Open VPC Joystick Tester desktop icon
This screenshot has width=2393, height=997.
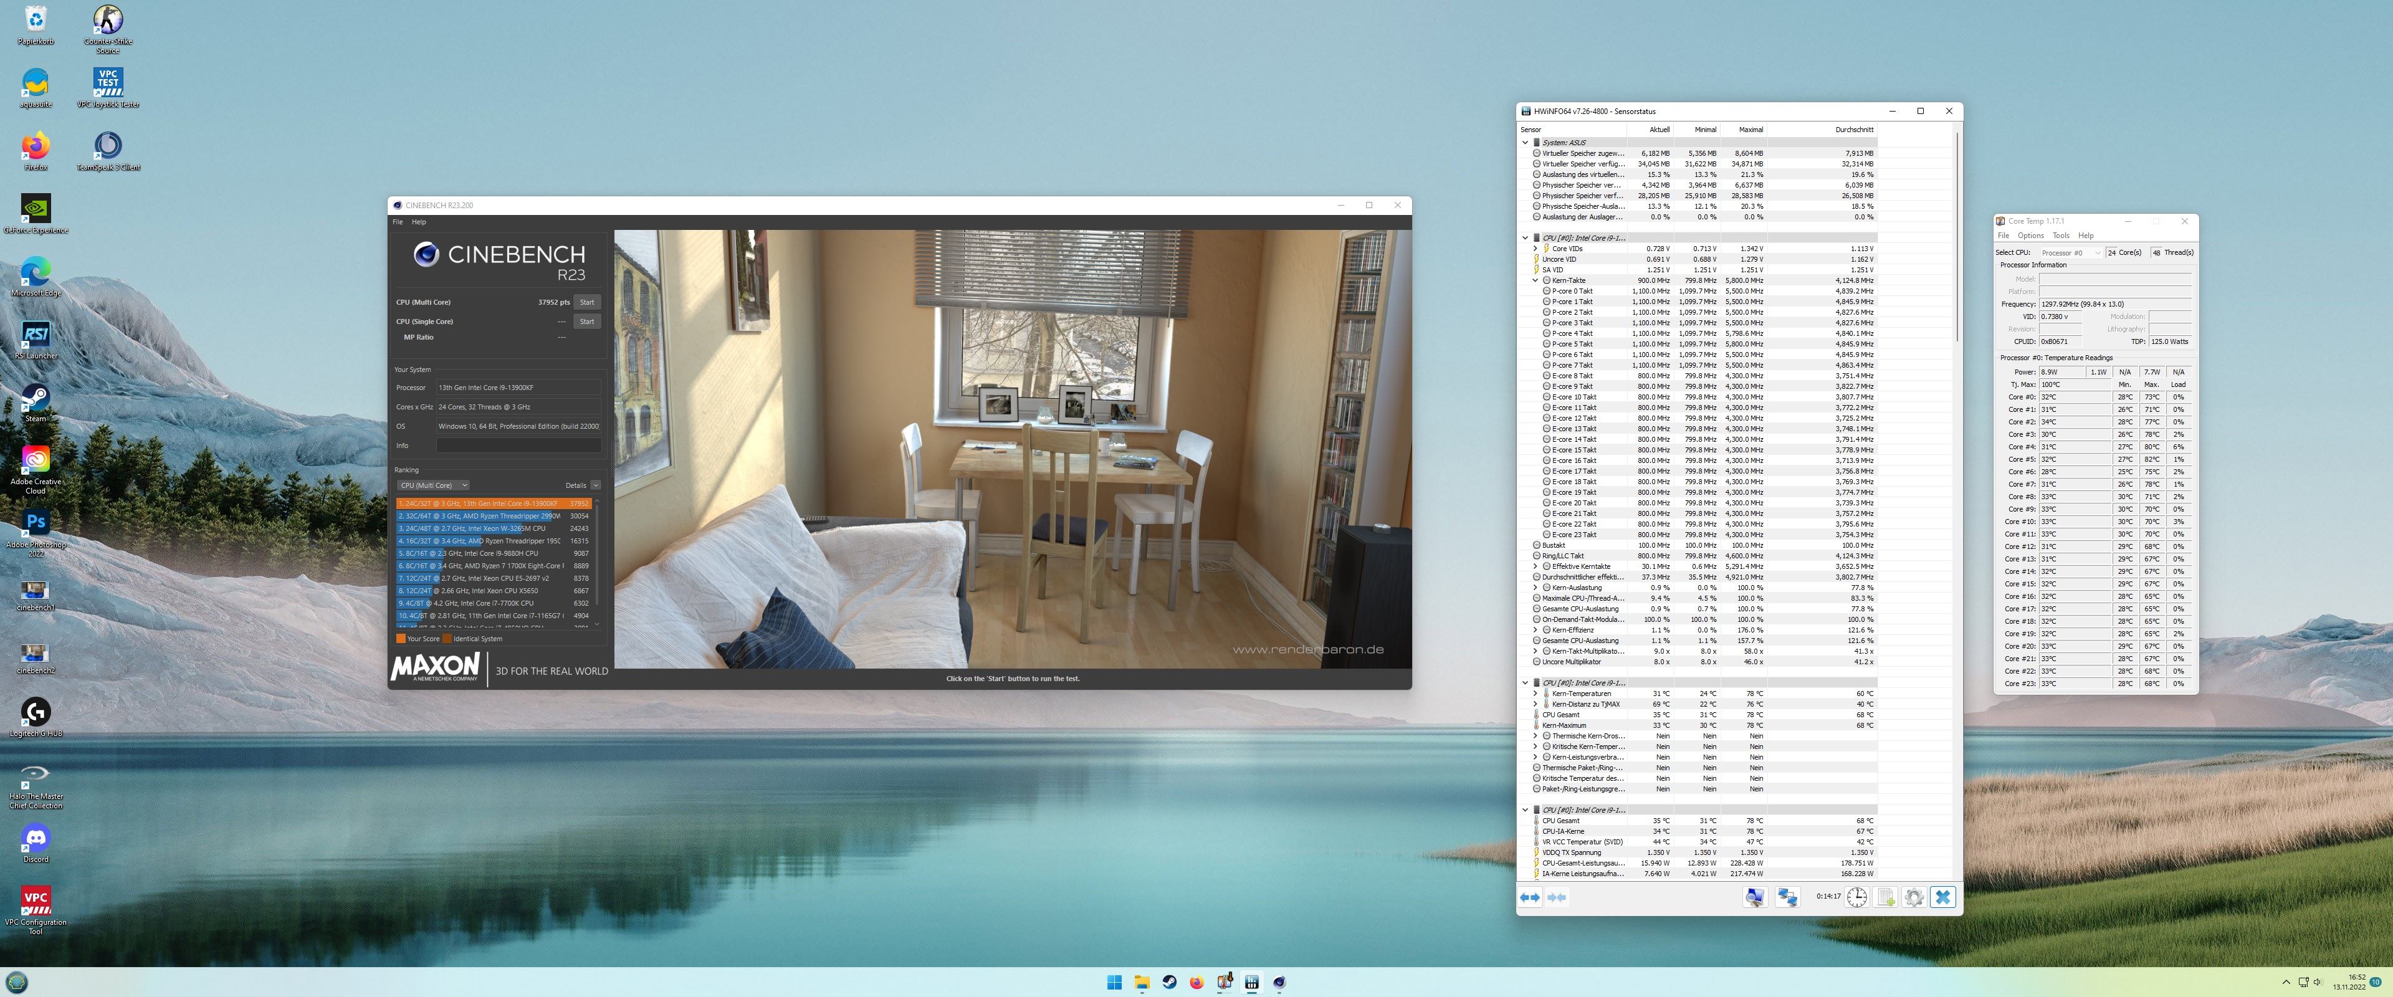coord(108,88)
